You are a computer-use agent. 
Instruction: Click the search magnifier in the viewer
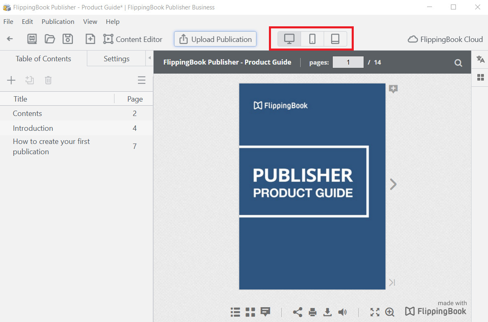pyautogui.click(x=458, y=63)
